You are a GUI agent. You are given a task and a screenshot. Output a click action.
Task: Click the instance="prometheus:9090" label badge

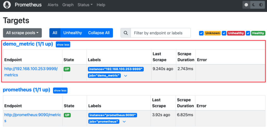pos(113,115)
